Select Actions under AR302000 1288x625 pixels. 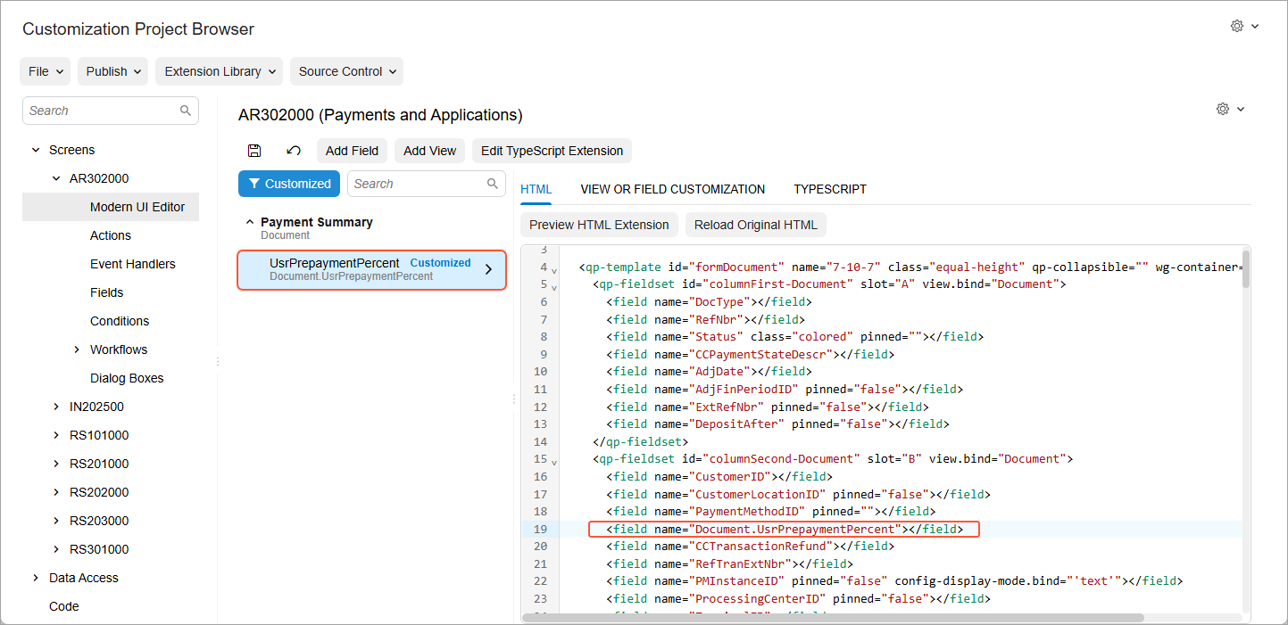[x=111, y=235]
